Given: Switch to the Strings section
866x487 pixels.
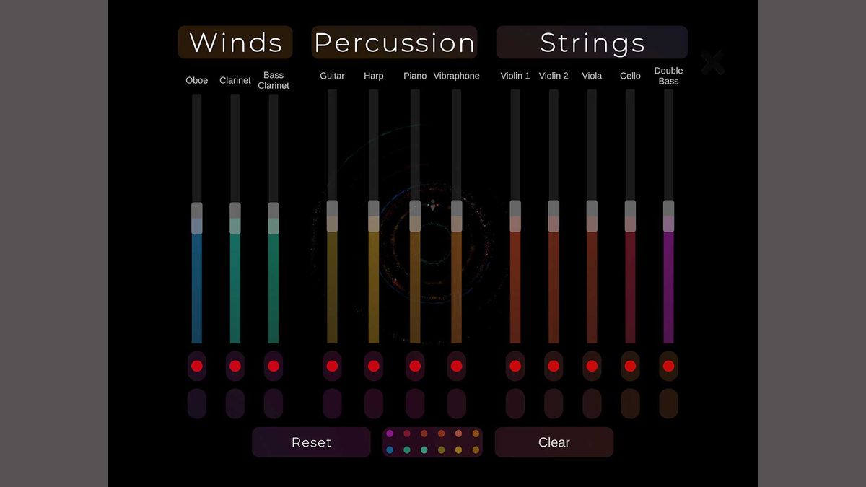Looking at the screenshot, I should pos(591,42).
